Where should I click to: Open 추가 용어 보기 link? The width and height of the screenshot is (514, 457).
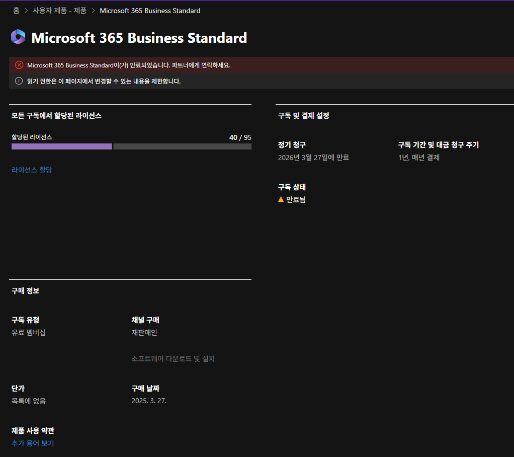coord(33,443)
